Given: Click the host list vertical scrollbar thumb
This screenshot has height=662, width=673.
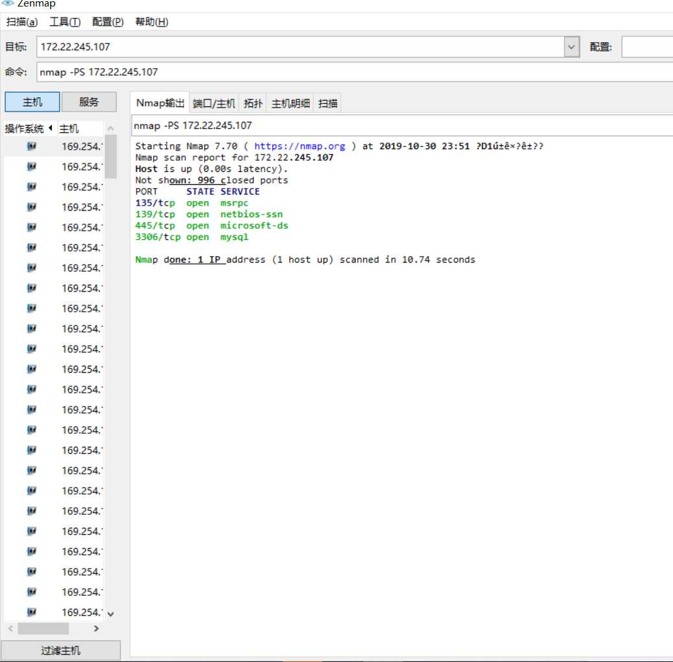Looking at the screenshot, I should 111,156.
